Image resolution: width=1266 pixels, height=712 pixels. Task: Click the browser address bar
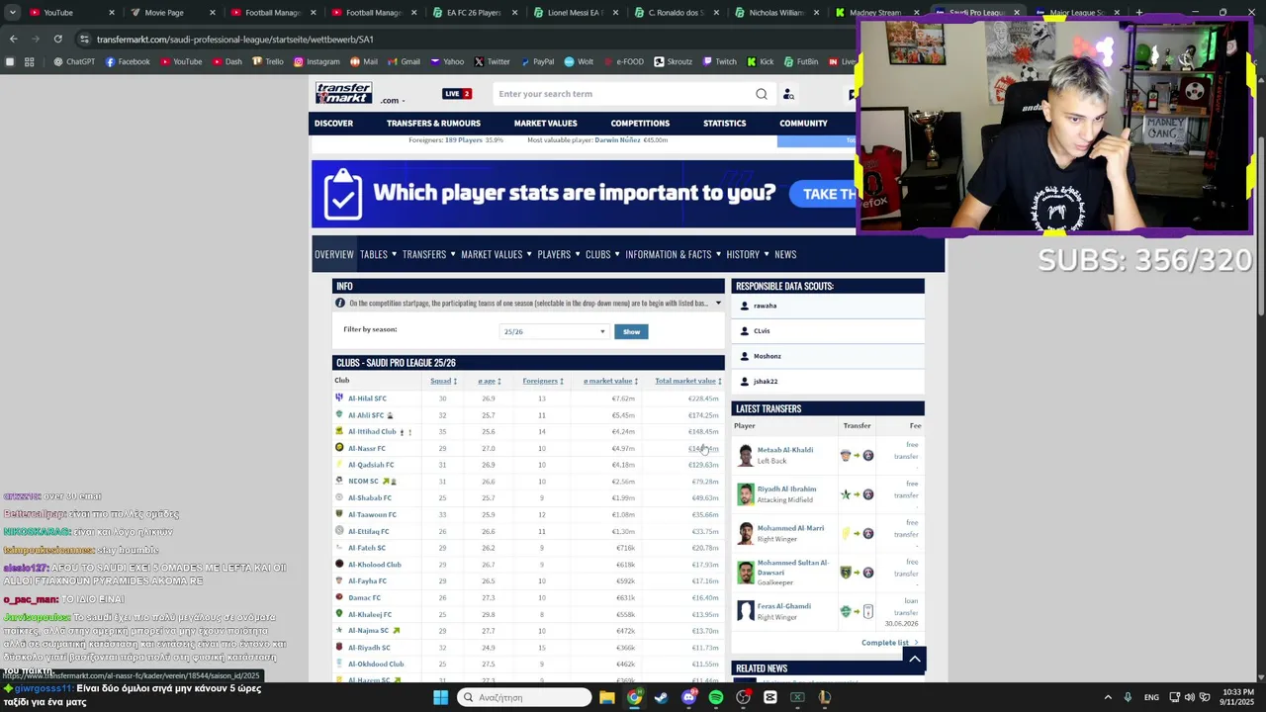point(465,39)
